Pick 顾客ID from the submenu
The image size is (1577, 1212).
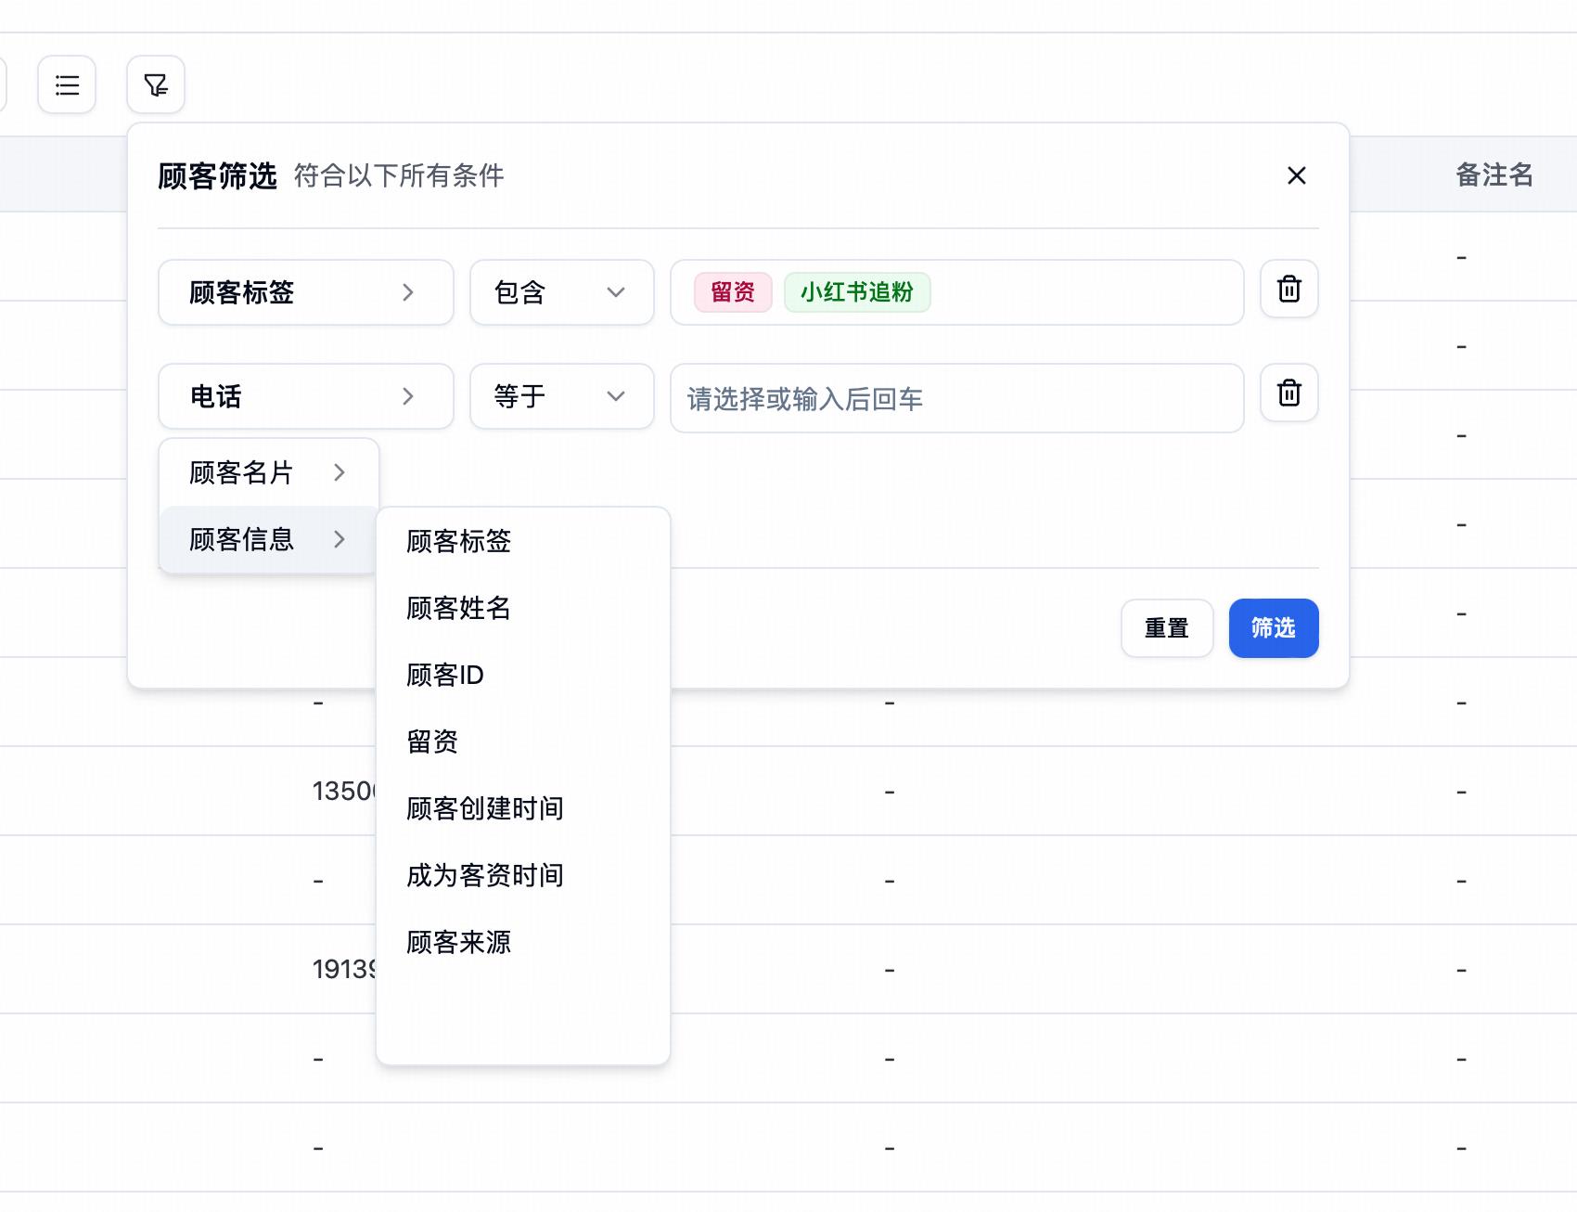coord(445,675)
